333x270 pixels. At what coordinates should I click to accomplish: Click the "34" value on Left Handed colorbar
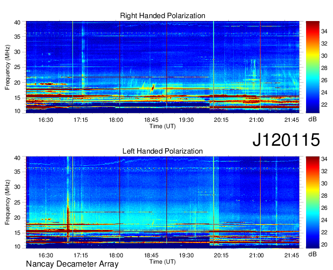(x=324, y=159)
